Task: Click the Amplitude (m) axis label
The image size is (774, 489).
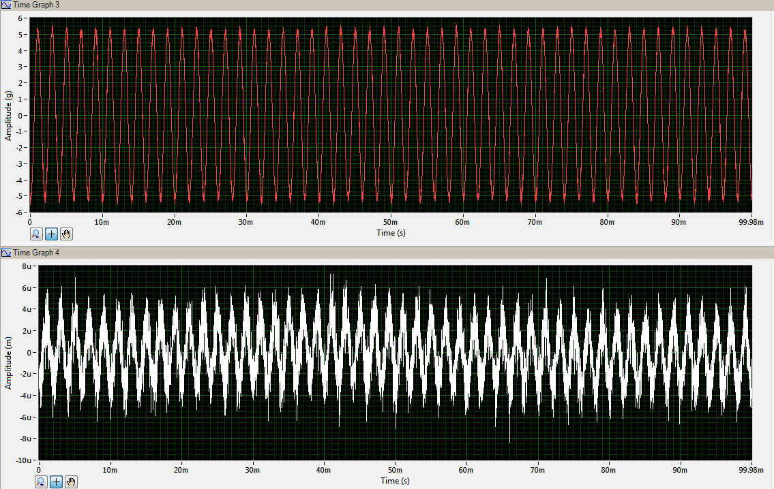Action: point(8,363)
